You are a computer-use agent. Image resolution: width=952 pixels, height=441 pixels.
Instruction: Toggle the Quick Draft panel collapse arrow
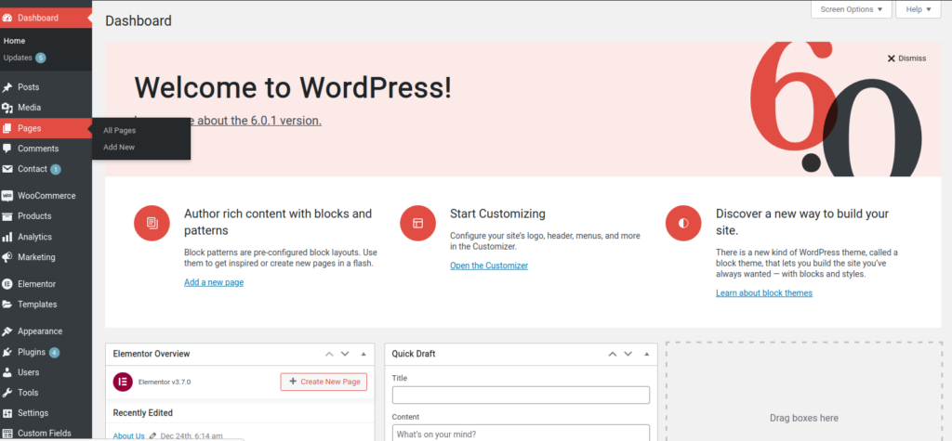[647, 354]
